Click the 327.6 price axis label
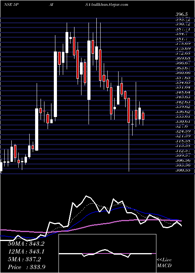 (182, 126)
